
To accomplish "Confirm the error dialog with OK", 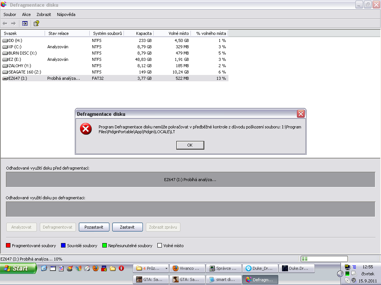I will (190, 145).
